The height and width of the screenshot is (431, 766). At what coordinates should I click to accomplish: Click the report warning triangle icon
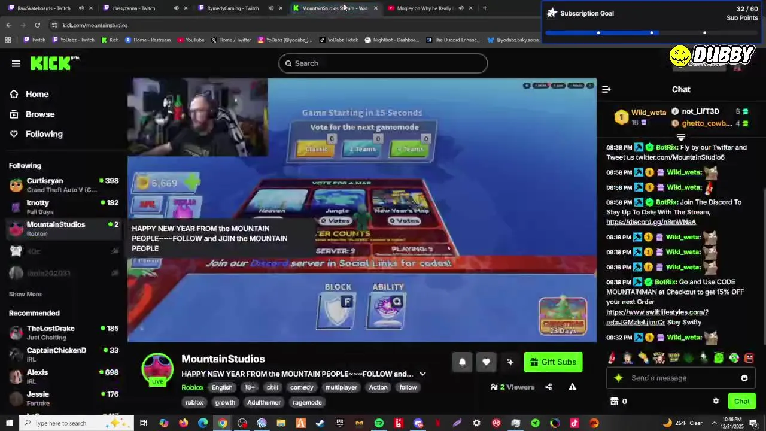pyautogui.click(x=572, y=387)
